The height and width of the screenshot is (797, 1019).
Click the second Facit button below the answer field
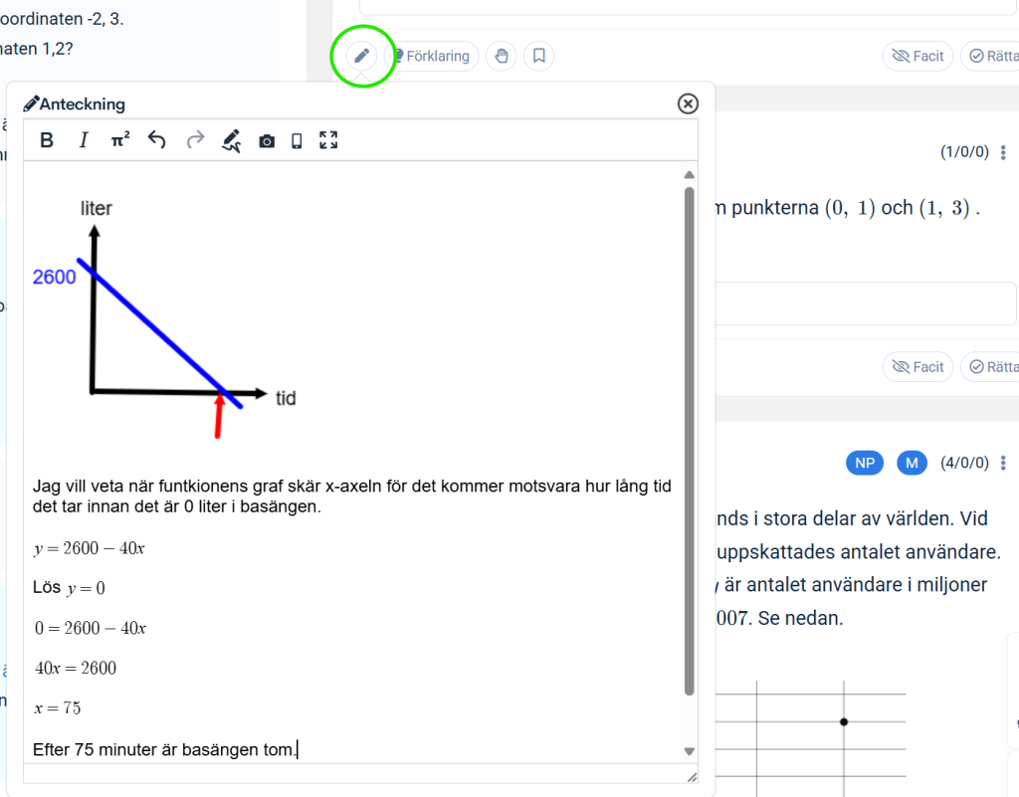(917, 367)
